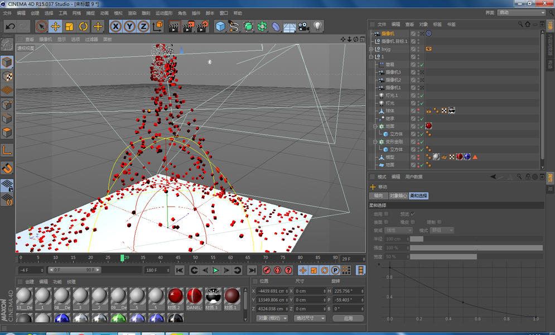This screenshot has height=335, width=555.
Task: Toggle the 橡皮 checkbox
Action: point(413,222)
